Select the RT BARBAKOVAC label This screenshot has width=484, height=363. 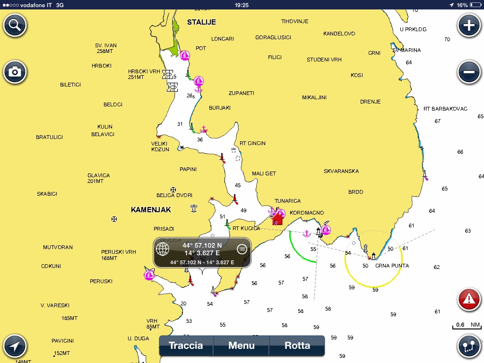pos(445,109)
